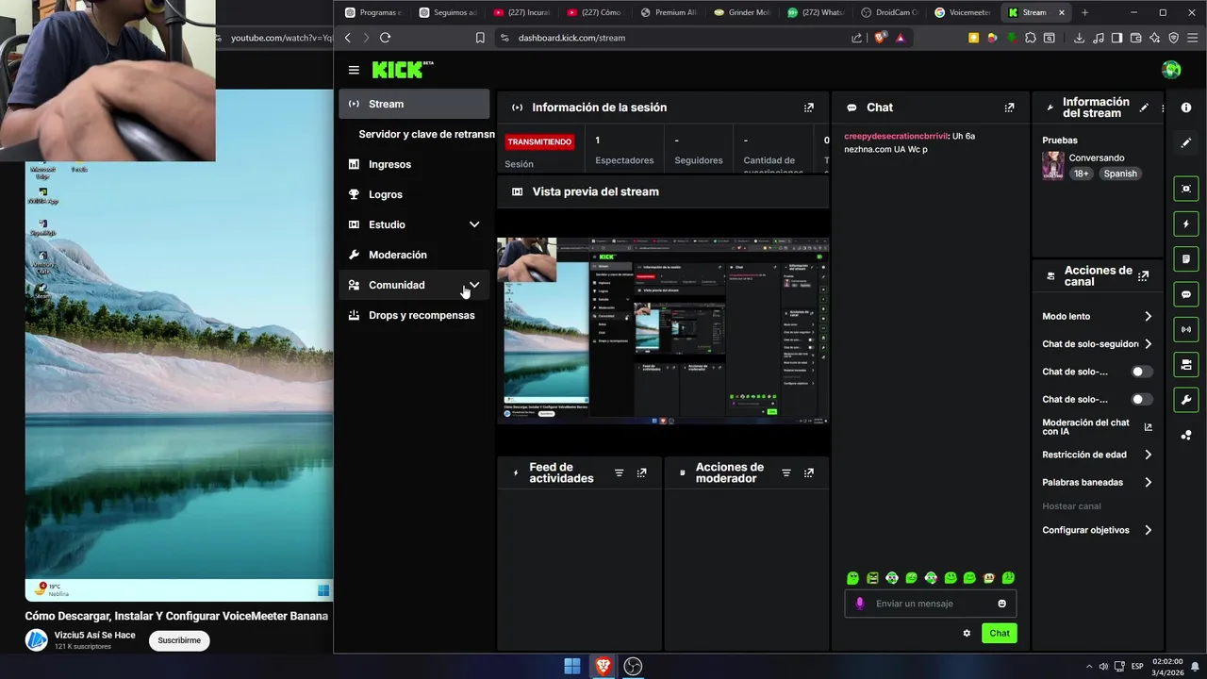Open Brave from the taskbar
The width and height of the screenshot is (1207, 679).
click(x=603, y=666)
